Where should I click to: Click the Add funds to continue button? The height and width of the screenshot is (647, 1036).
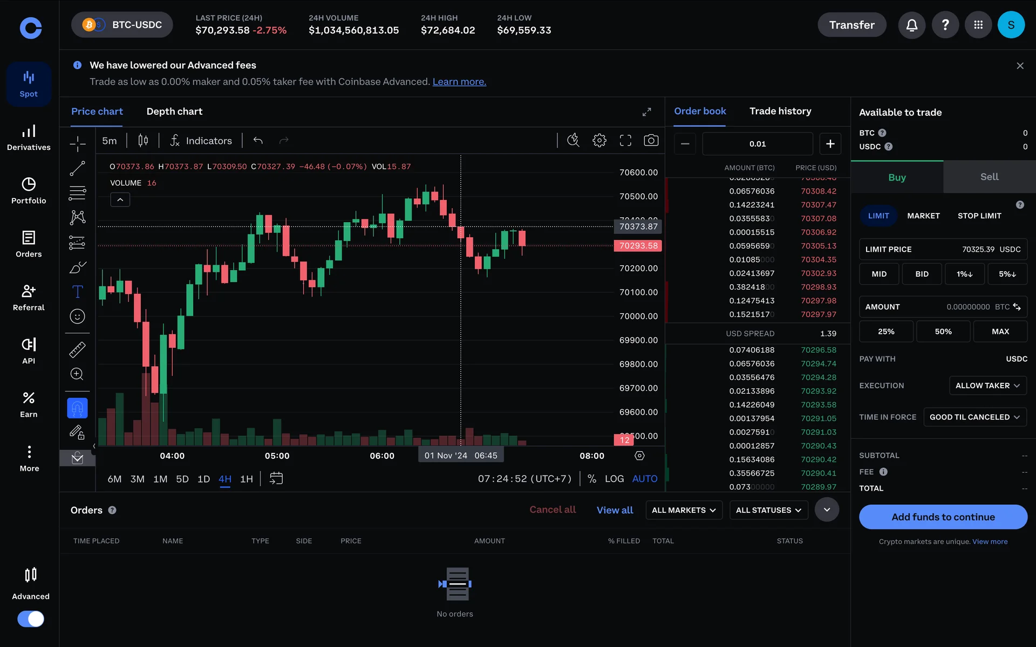943,517
